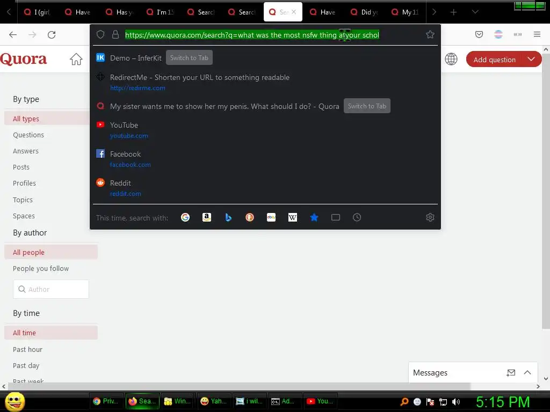Click Switch to Tab for Quora suggestion
550x412 pixels.
tap(367, 106)
